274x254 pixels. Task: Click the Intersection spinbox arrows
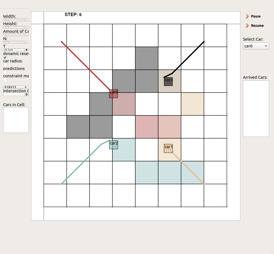[x=27, y=95]
